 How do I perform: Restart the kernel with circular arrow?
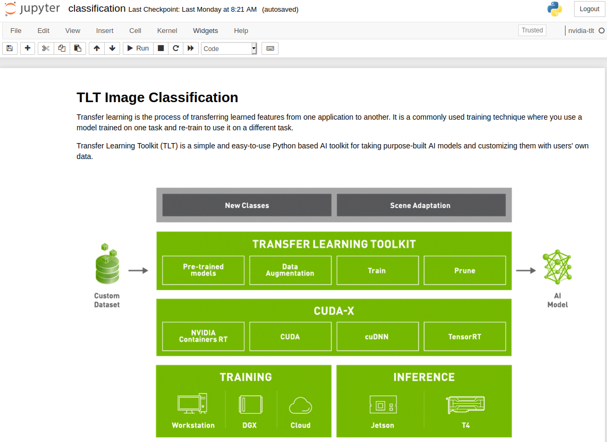pos(176,48)
